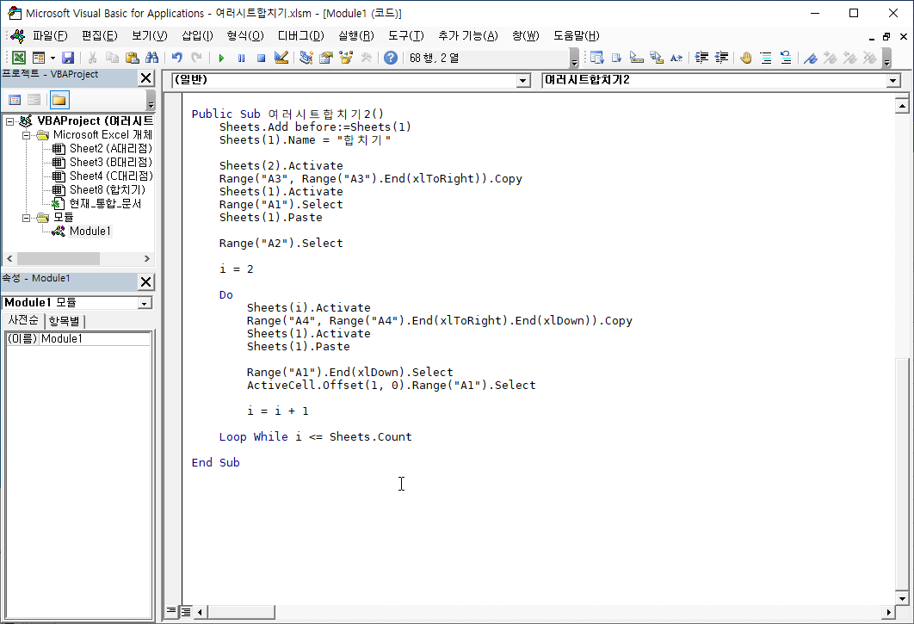Select Sheet4 (C대리점) in project tree

tap(111, 176)
